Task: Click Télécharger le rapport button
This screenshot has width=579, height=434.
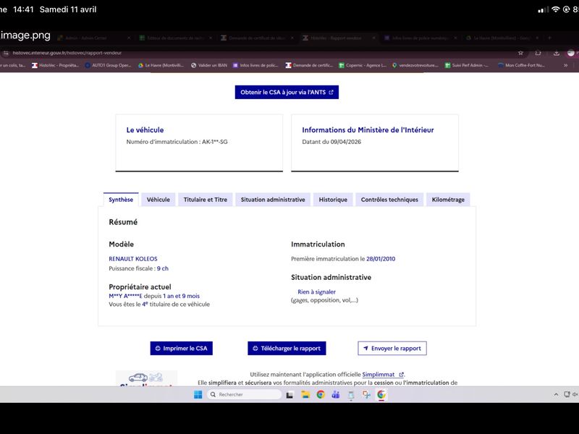Action: coord(287,349)
